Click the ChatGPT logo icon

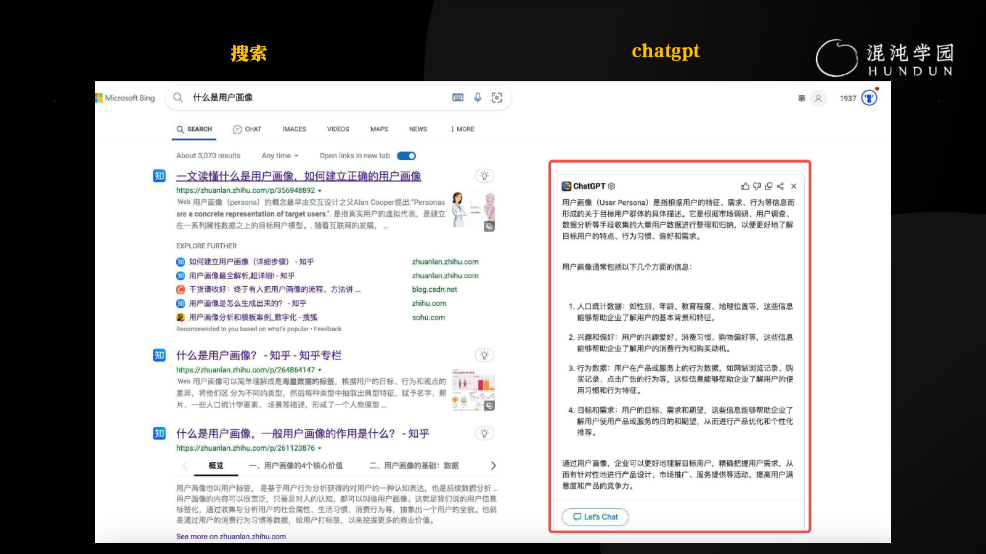(x=566, y=186)
